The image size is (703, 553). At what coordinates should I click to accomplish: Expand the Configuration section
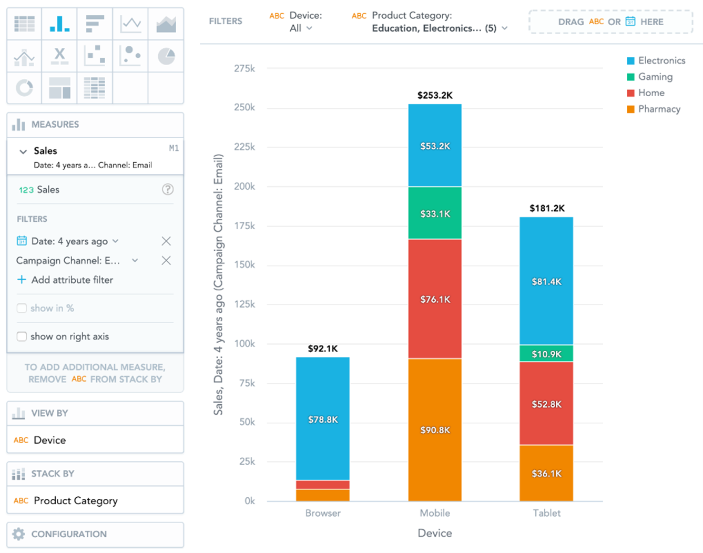[95, 534]
